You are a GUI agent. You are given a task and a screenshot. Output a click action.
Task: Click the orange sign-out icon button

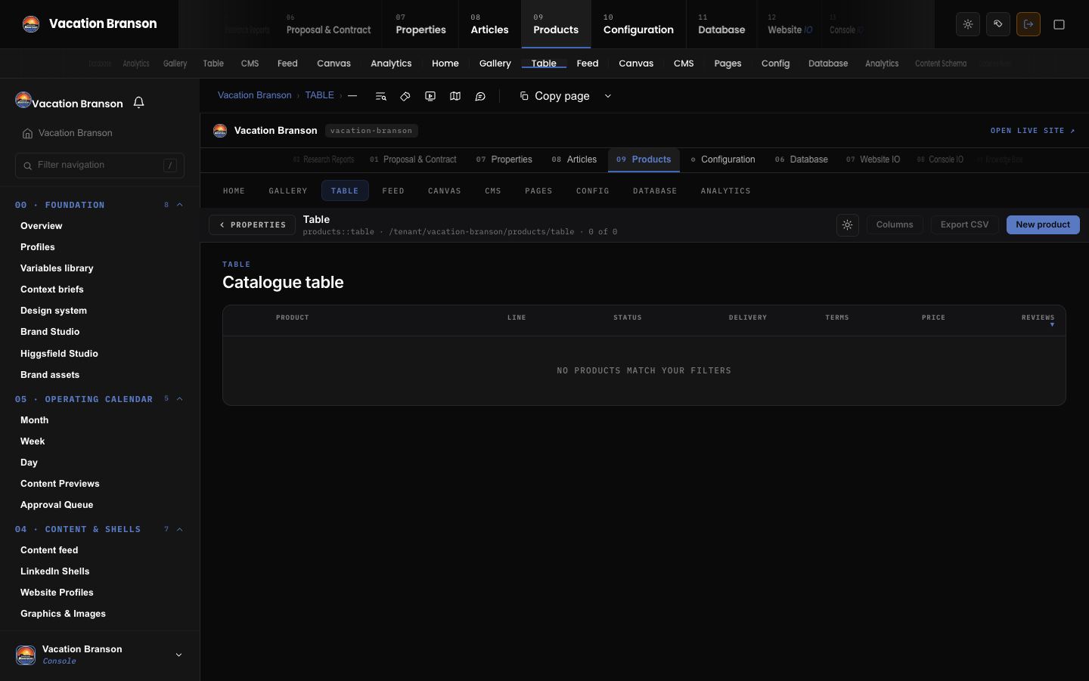1028,24
